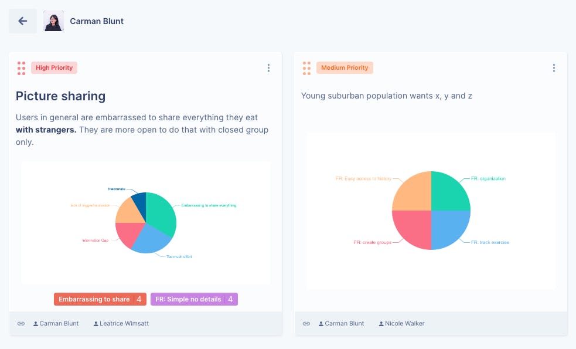Select the Medium Priority label
The width and height of the screenshot is (576, 349).
coord(345,67)
